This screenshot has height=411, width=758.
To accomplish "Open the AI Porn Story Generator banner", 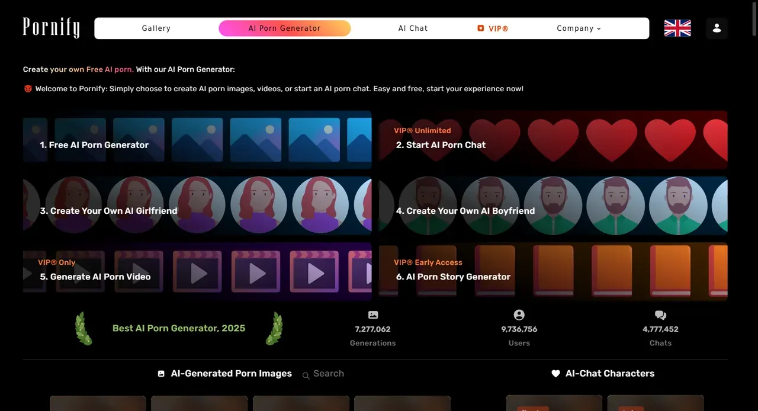I will click(x=553, y=271).
